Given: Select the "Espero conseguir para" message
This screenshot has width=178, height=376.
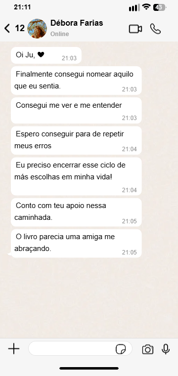Looking at the screenshot, I should click(76, 140).
